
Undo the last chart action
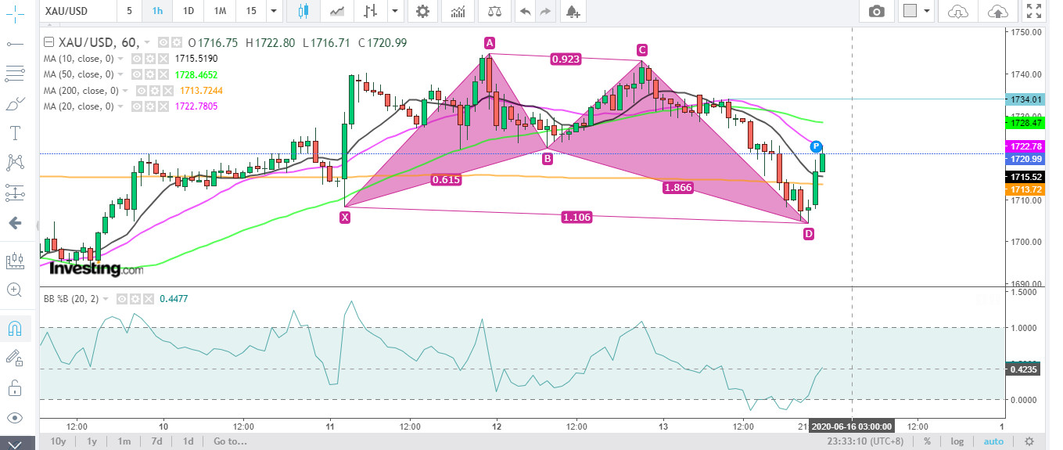[x=525, y=11]
